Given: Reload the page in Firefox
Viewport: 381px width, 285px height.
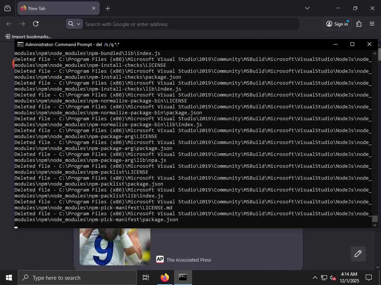Looking at the screenshot, I should 36,24.
